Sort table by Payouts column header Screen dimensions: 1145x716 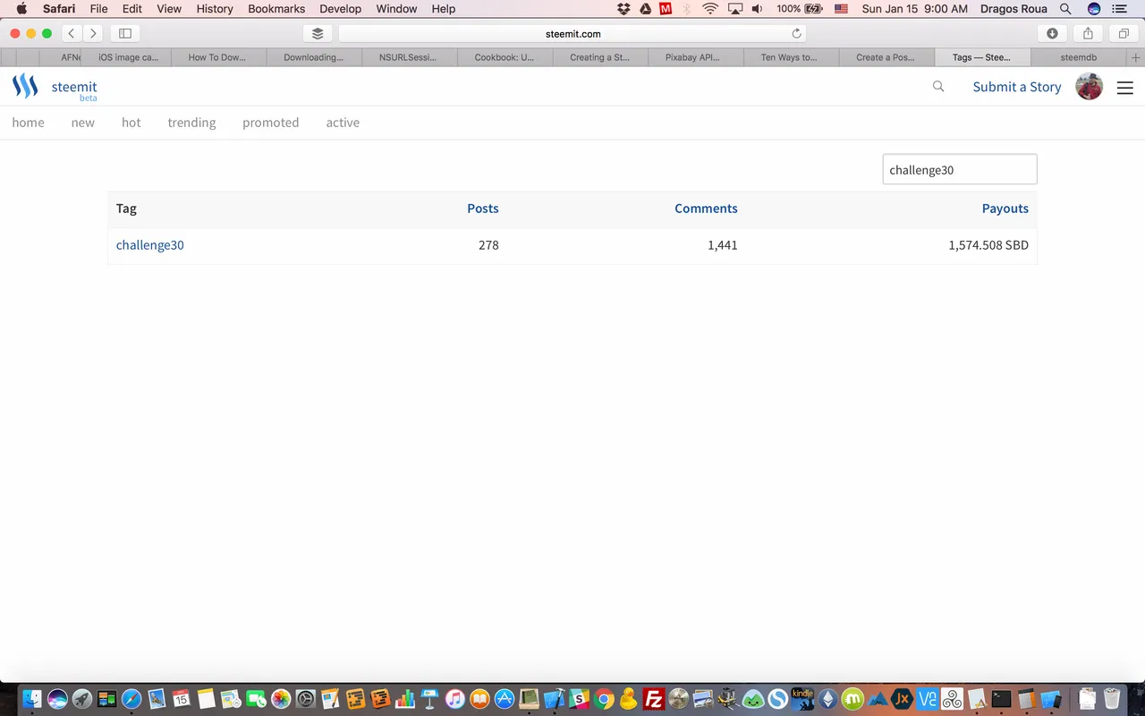click(1005, 209)
